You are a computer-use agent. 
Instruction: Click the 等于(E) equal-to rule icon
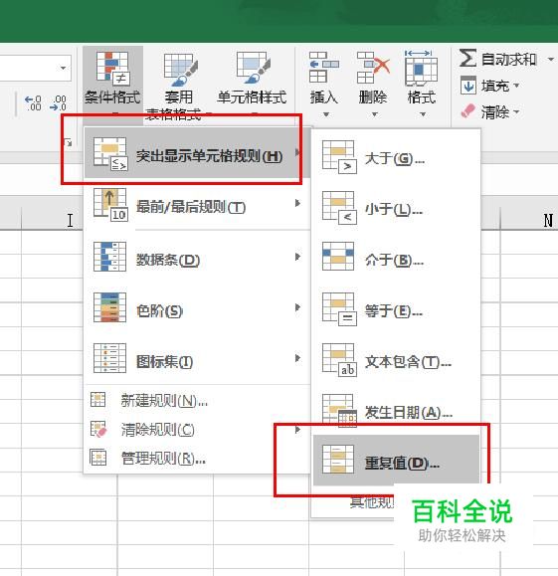click(339, 309)
